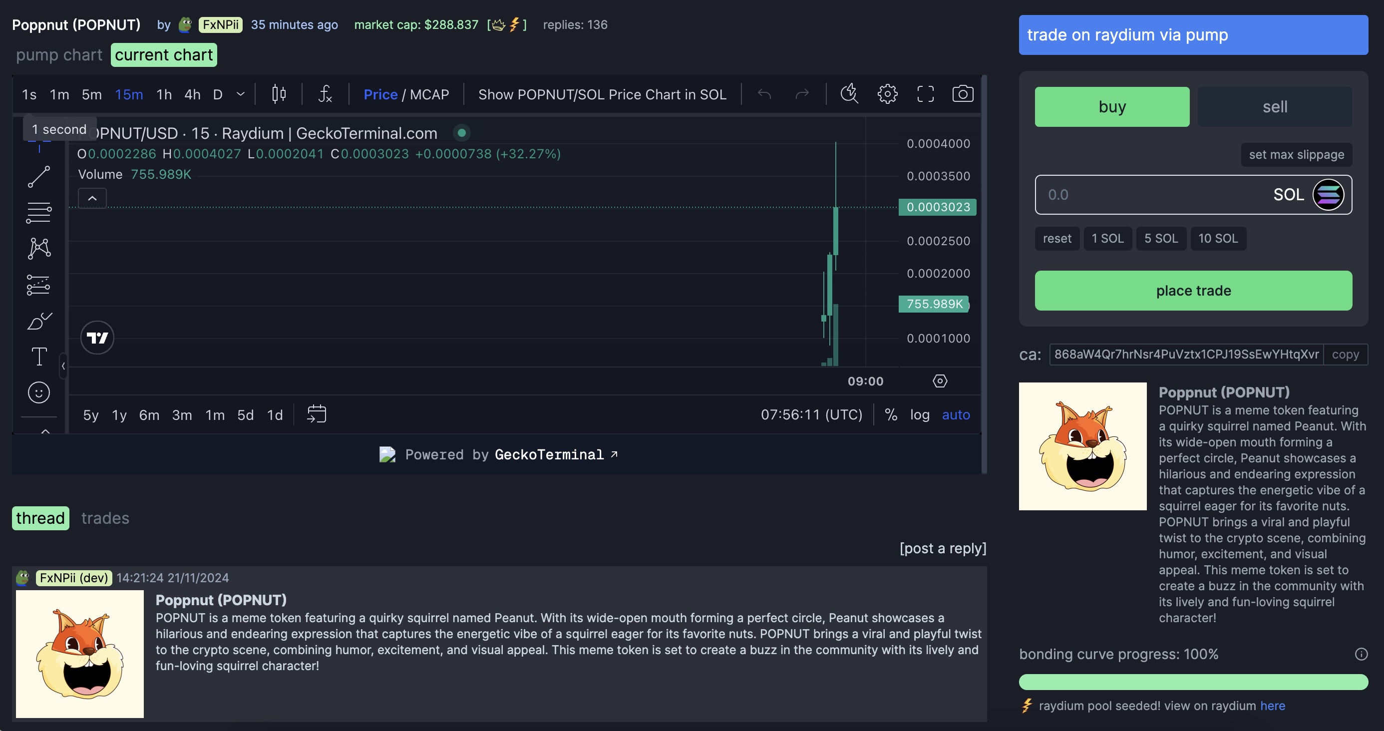Image resolution: width=1384 pixels, height=731 pixels.
Task: Open the emoji sticker tool
Action: point(38,392)
